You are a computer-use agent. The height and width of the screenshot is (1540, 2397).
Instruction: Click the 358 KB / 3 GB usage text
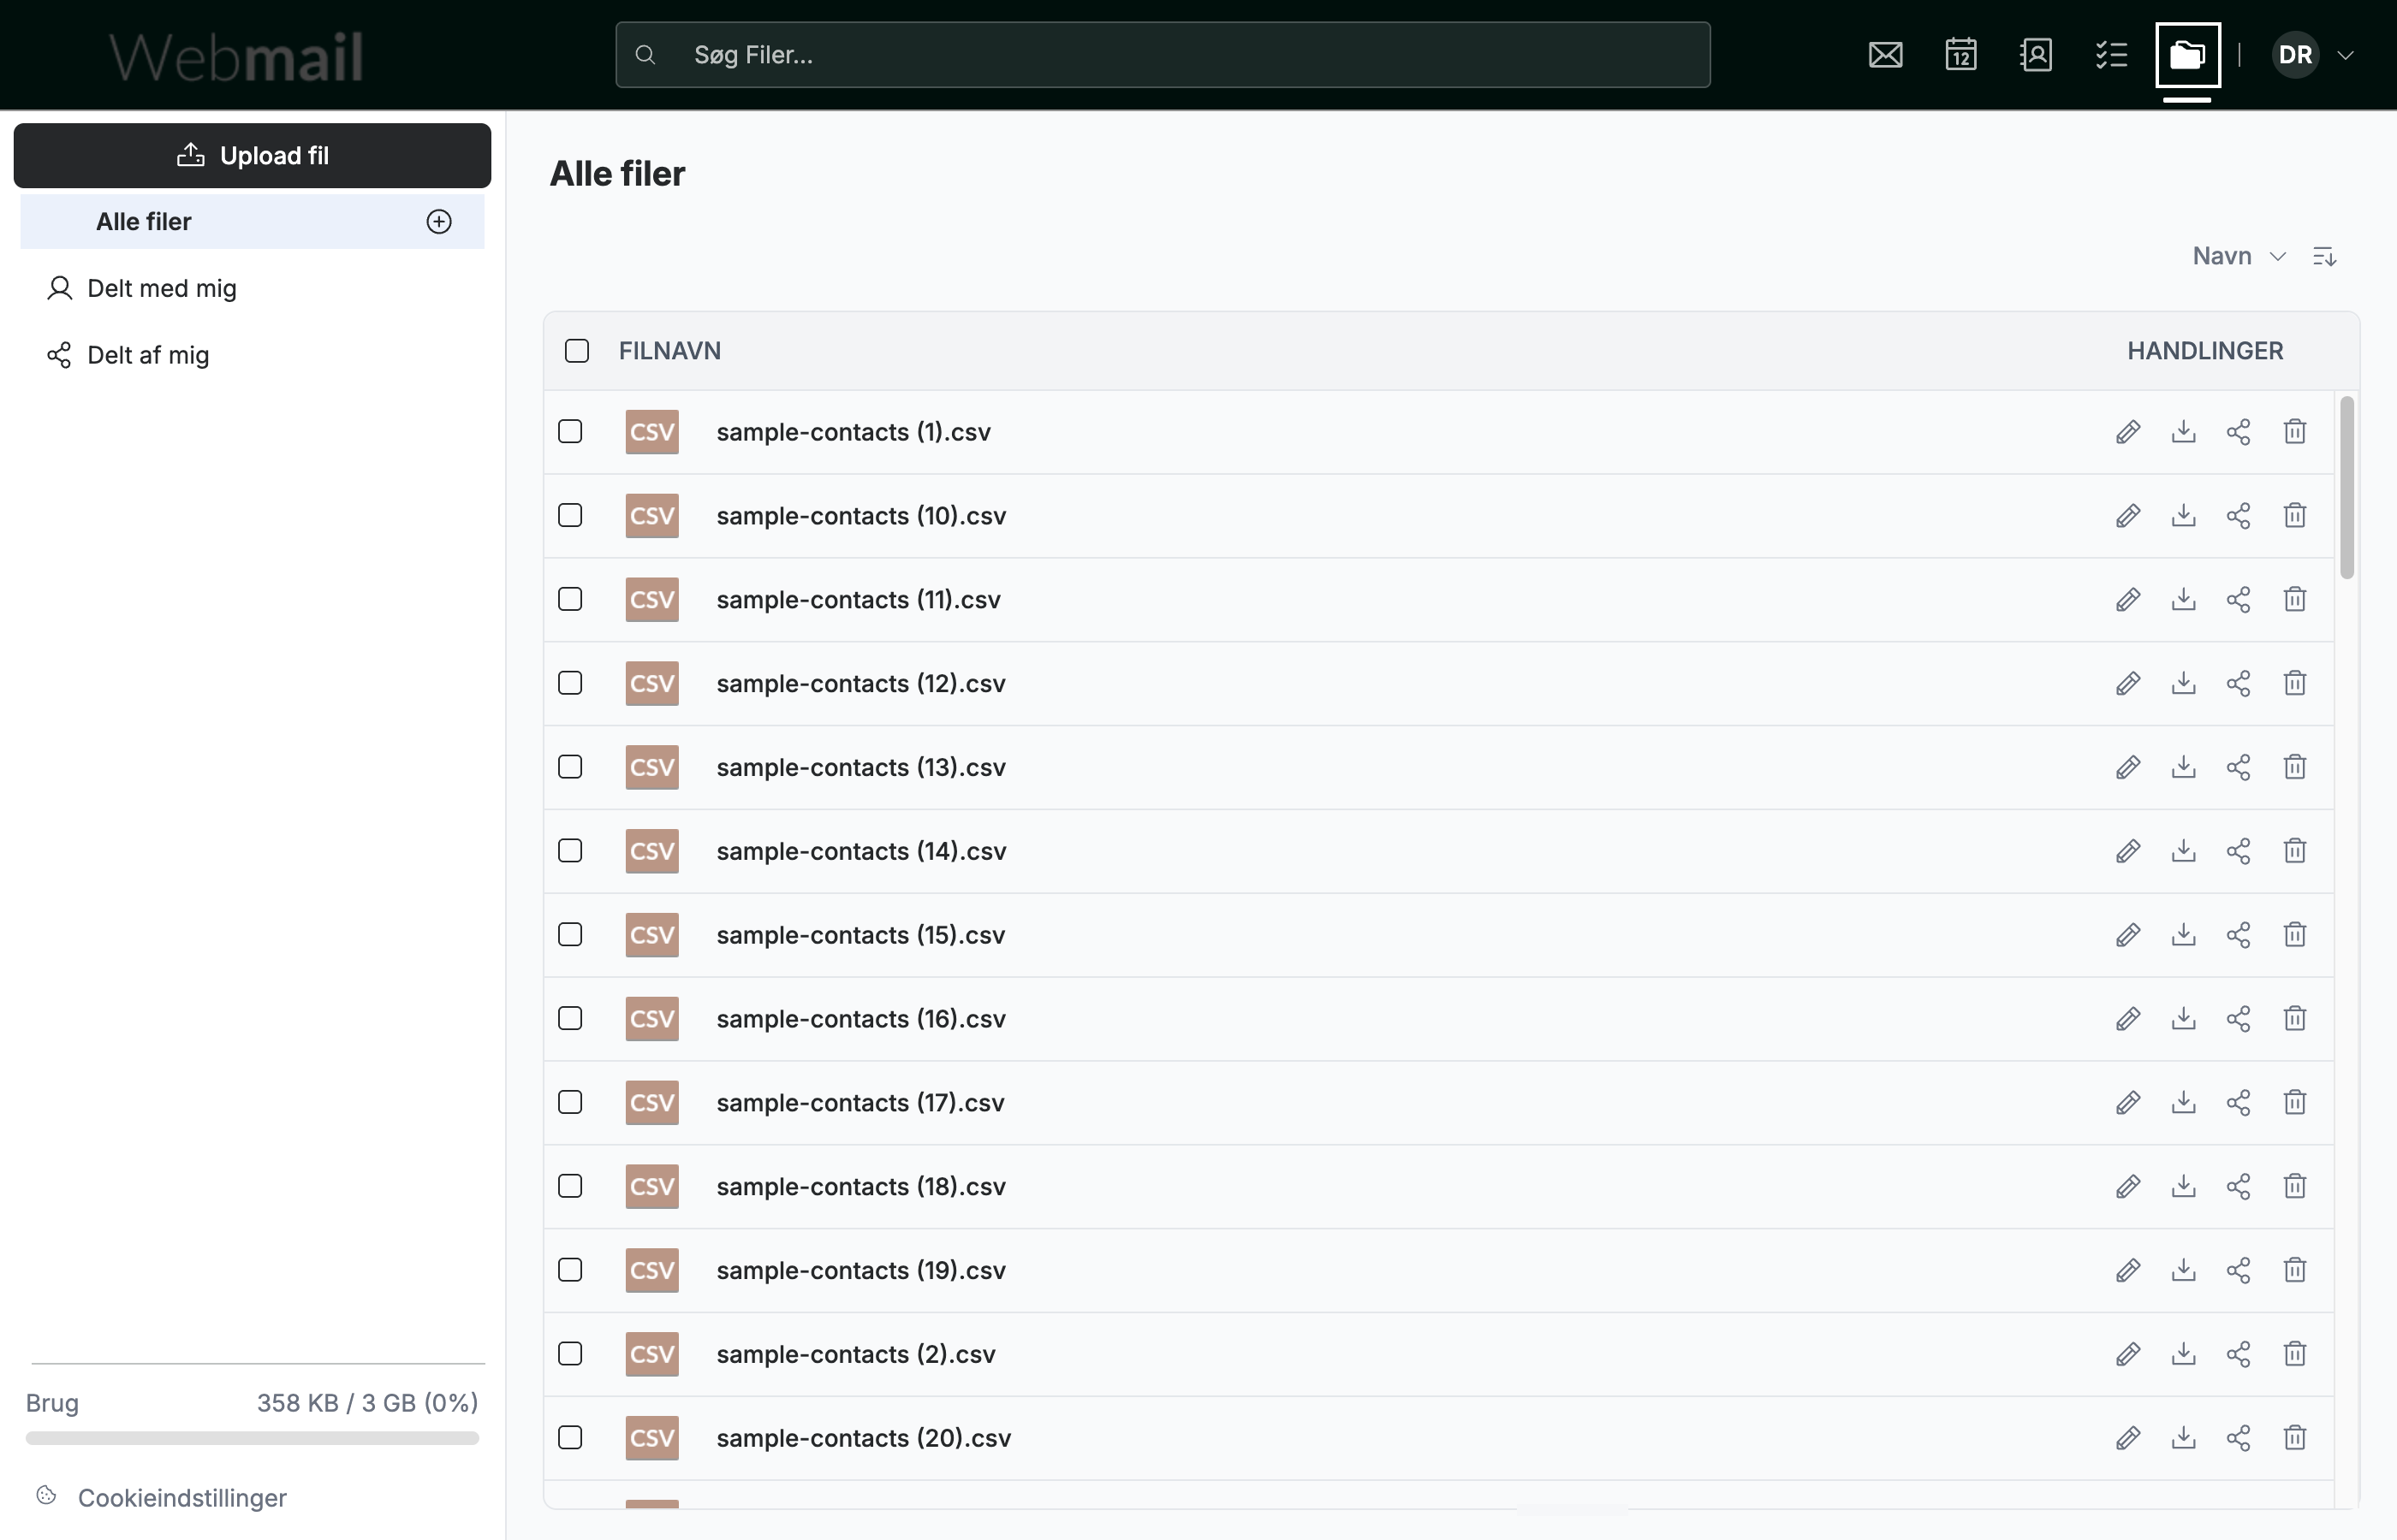point(367,1403)
